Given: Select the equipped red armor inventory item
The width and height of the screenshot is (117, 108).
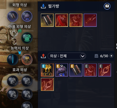Looking at the screenshot, I should 90,70.
